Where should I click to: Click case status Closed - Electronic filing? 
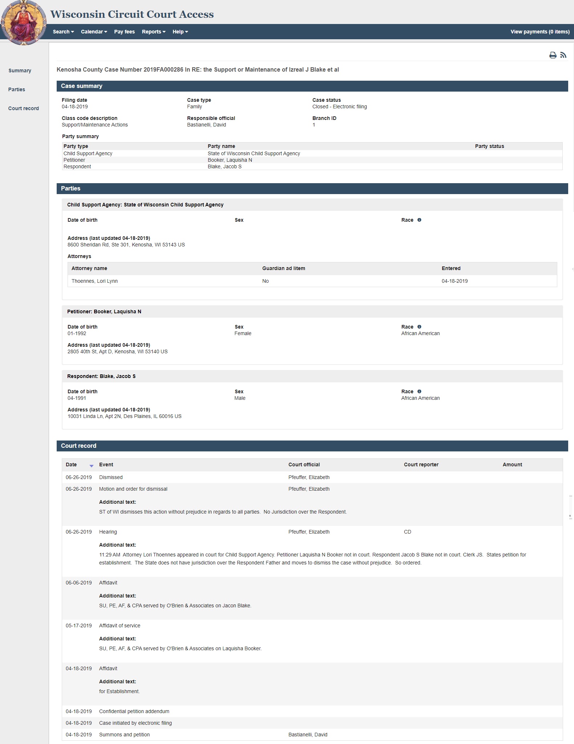[340, 106]
